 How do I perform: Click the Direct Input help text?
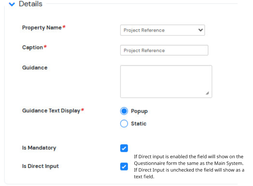point(189,167)
